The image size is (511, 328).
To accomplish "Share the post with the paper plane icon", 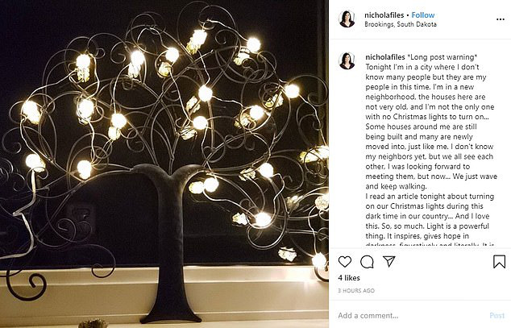I will (x=389, y=261).
